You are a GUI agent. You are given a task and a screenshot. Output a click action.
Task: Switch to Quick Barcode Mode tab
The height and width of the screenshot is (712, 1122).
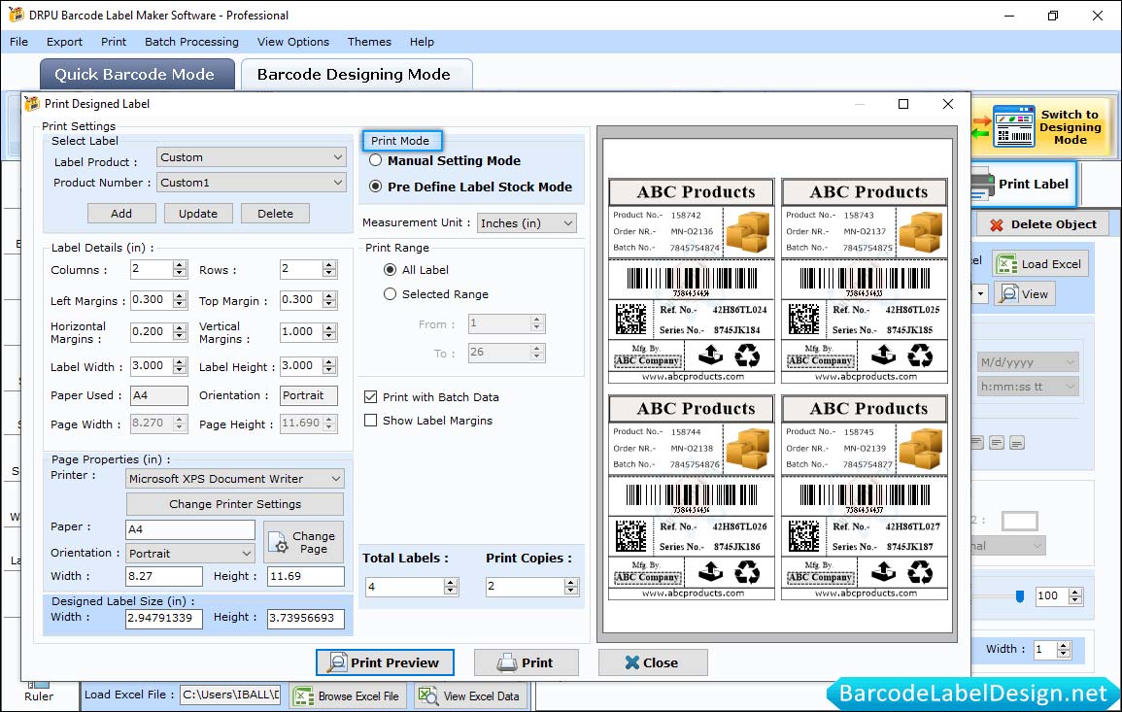[137, 75]
